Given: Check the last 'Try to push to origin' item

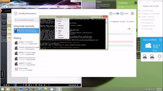Looking at the screenshot, I should pos(140,29).
